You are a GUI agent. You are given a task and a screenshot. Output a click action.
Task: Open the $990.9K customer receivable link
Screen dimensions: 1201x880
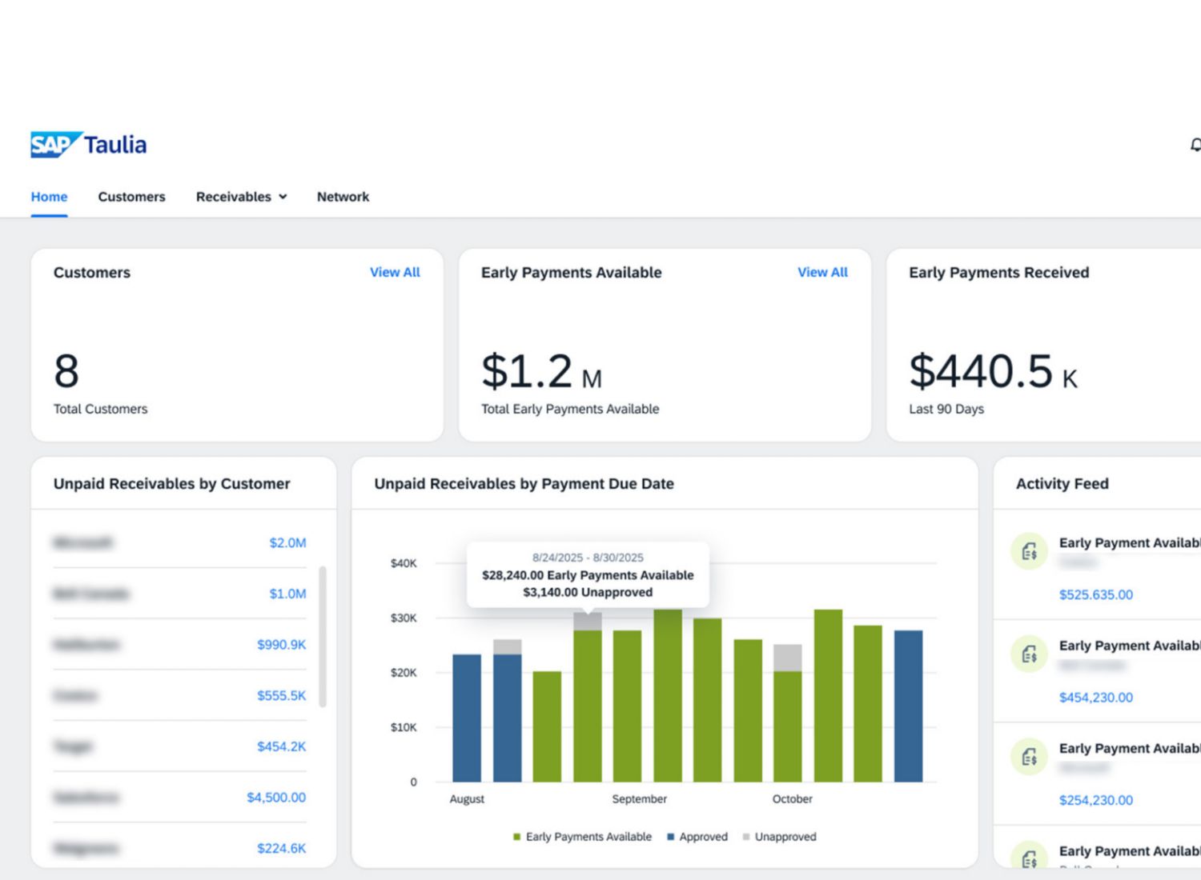(281, 645)
